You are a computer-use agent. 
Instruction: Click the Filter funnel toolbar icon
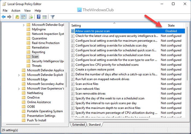[x=52, y=17]
